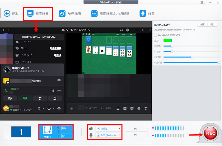Click Discord back arrow
Image resolution: width=222 pixels, height=146 pixels.
4,30
